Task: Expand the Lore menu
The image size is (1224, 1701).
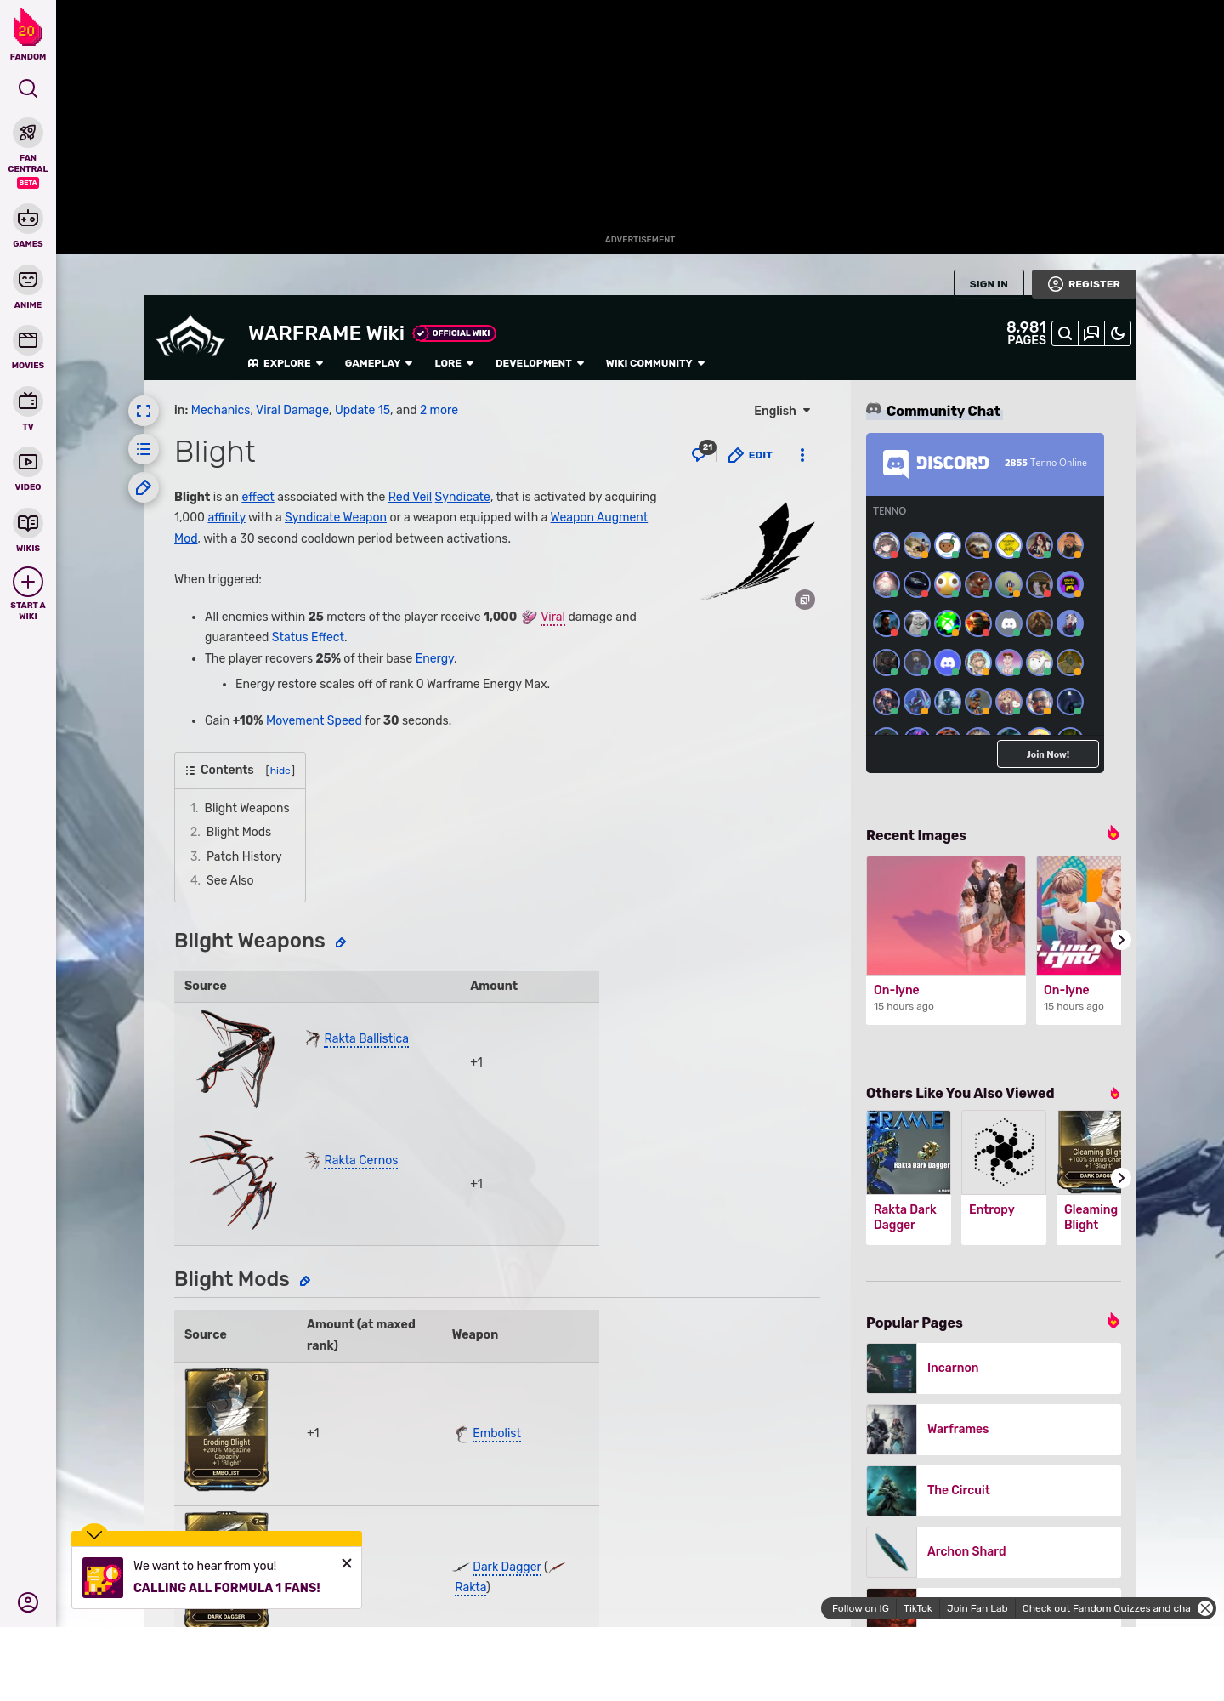Action: pyautogui.click(x=454, y=363)
